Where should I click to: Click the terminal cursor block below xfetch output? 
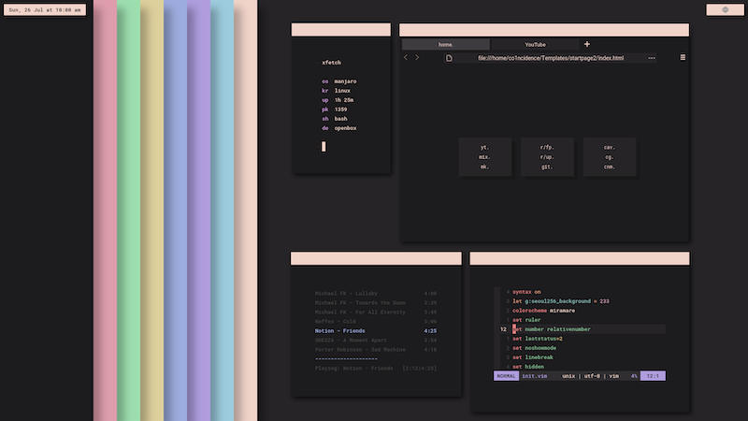coord(324,147)
